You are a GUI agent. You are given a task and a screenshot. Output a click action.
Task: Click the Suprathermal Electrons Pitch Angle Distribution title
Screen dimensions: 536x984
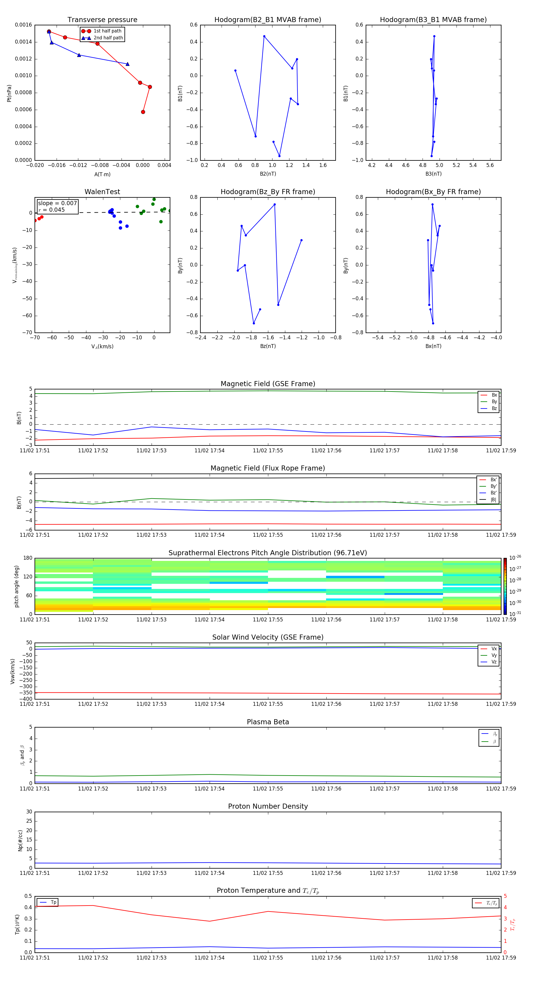coord(268,553)
